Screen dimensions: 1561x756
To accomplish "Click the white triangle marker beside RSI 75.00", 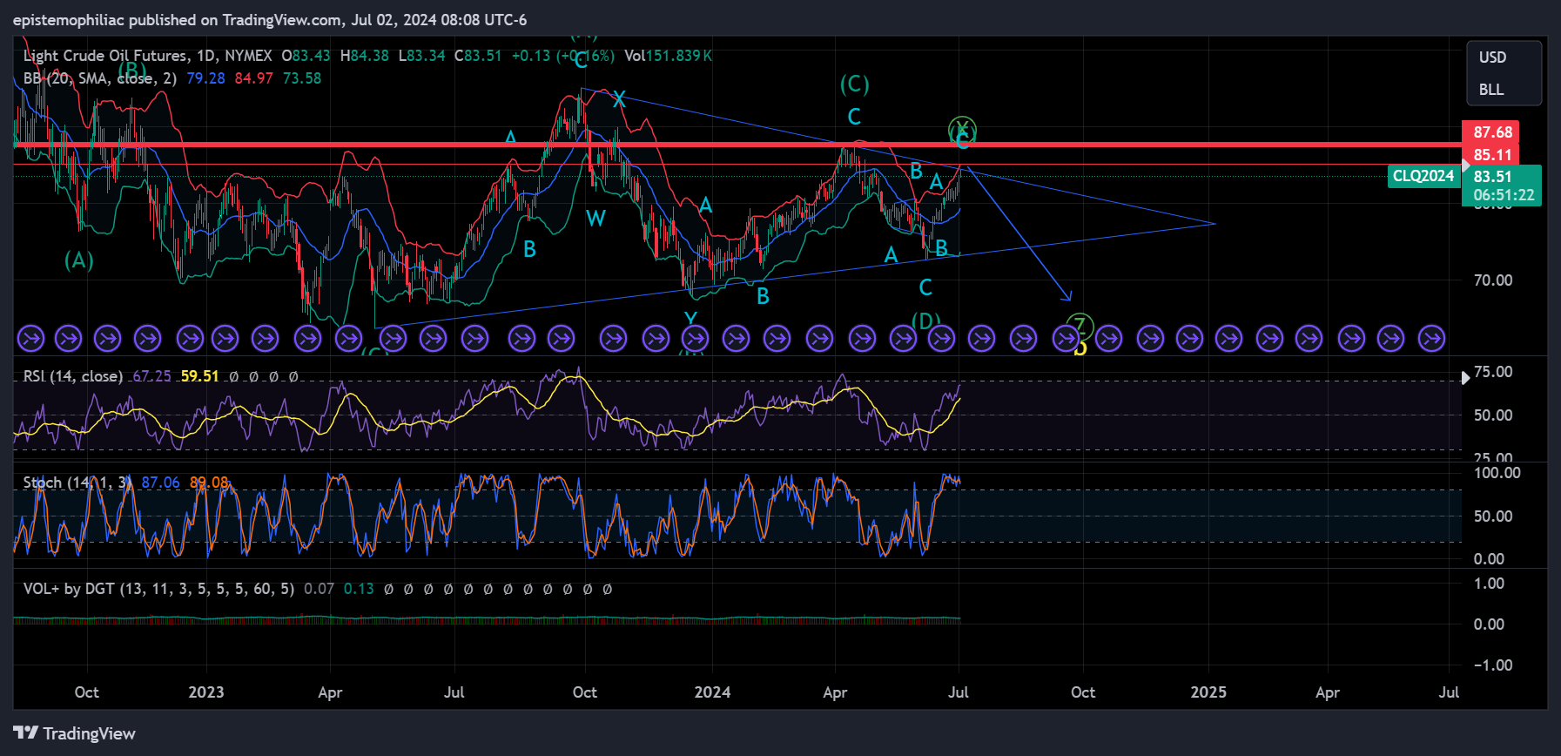I will pyautogui.click(x=1465, y=377).
